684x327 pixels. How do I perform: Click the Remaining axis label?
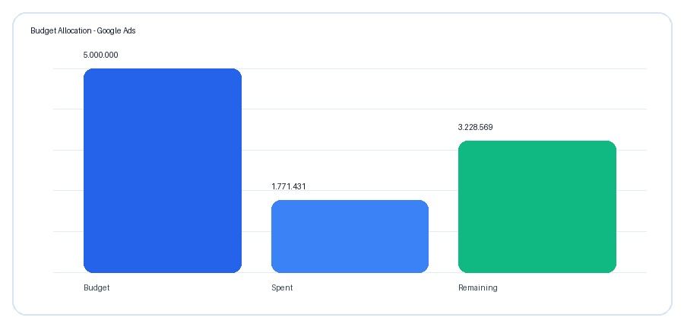pos(478,287)
